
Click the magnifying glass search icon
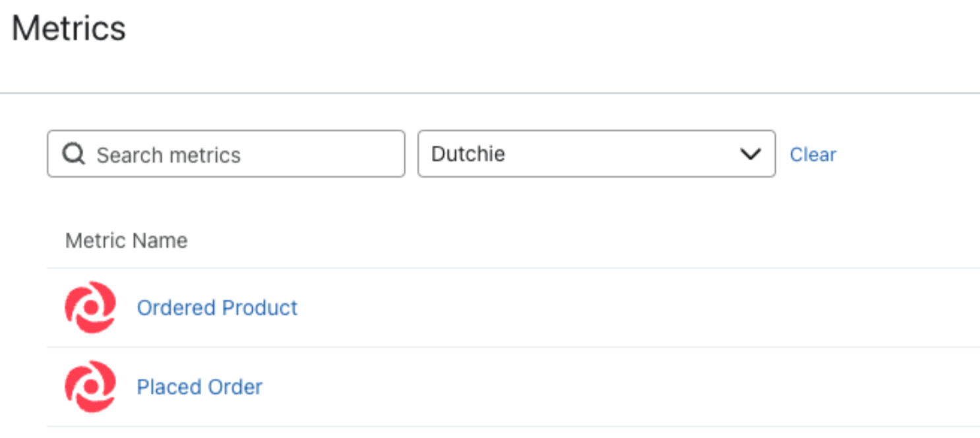coord(73,154)
